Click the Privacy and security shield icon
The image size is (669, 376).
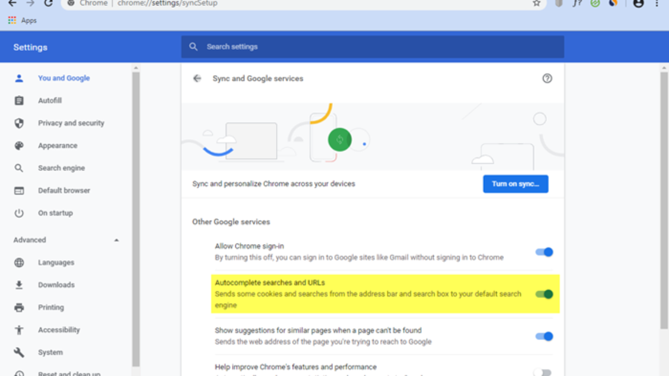tap(19, 123)
